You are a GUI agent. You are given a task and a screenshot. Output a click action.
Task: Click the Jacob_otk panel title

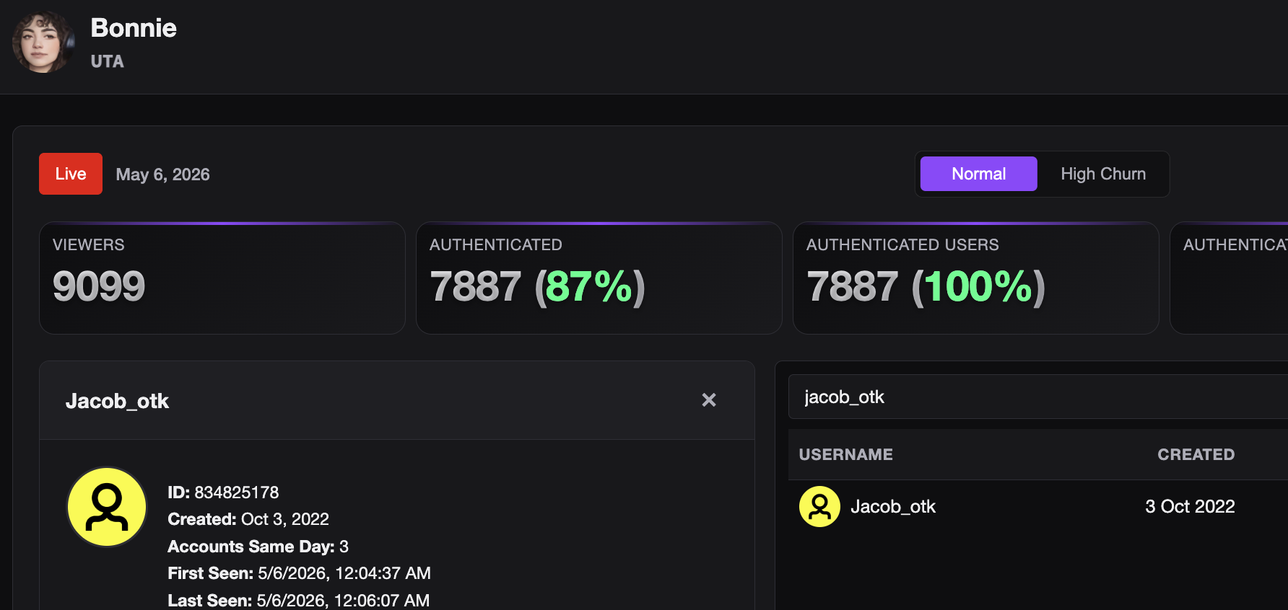click(x=117, y=401)
